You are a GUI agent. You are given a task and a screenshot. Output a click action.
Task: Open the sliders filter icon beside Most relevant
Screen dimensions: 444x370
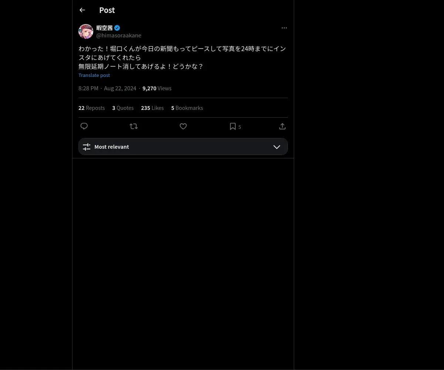click(87, 147)
